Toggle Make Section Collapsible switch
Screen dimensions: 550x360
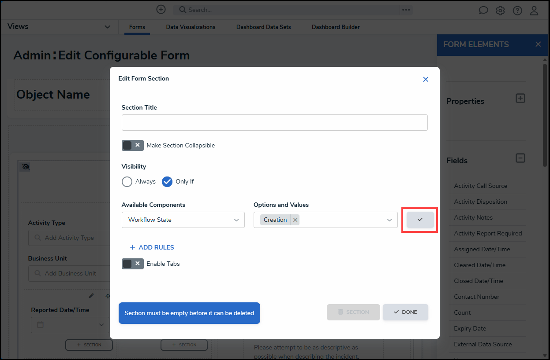(132, 145)
